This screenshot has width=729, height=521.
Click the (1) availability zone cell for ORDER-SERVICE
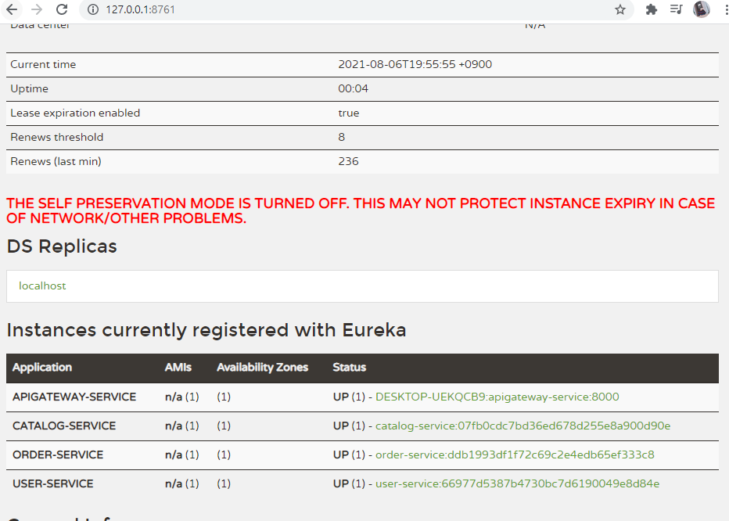pos(224,455)
